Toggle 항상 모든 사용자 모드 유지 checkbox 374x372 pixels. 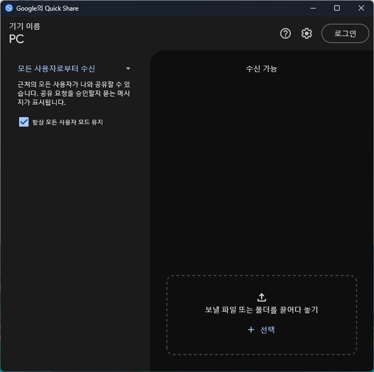coord(24,122)
